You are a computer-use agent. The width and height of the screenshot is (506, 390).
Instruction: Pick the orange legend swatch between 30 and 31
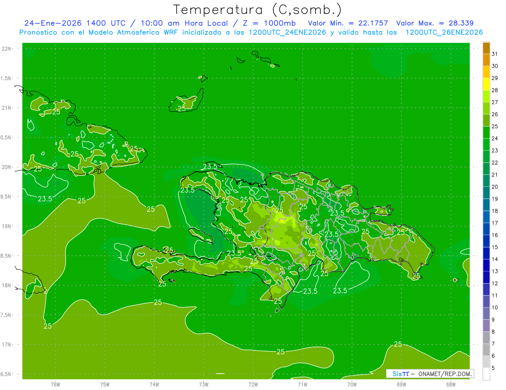(x=486, y=60)
